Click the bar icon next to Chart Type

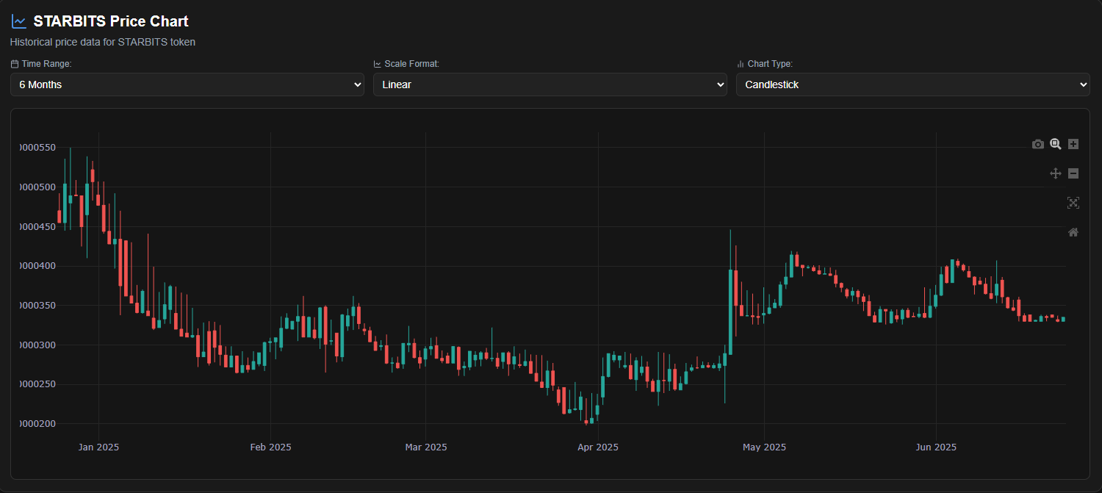pos(741,64)
